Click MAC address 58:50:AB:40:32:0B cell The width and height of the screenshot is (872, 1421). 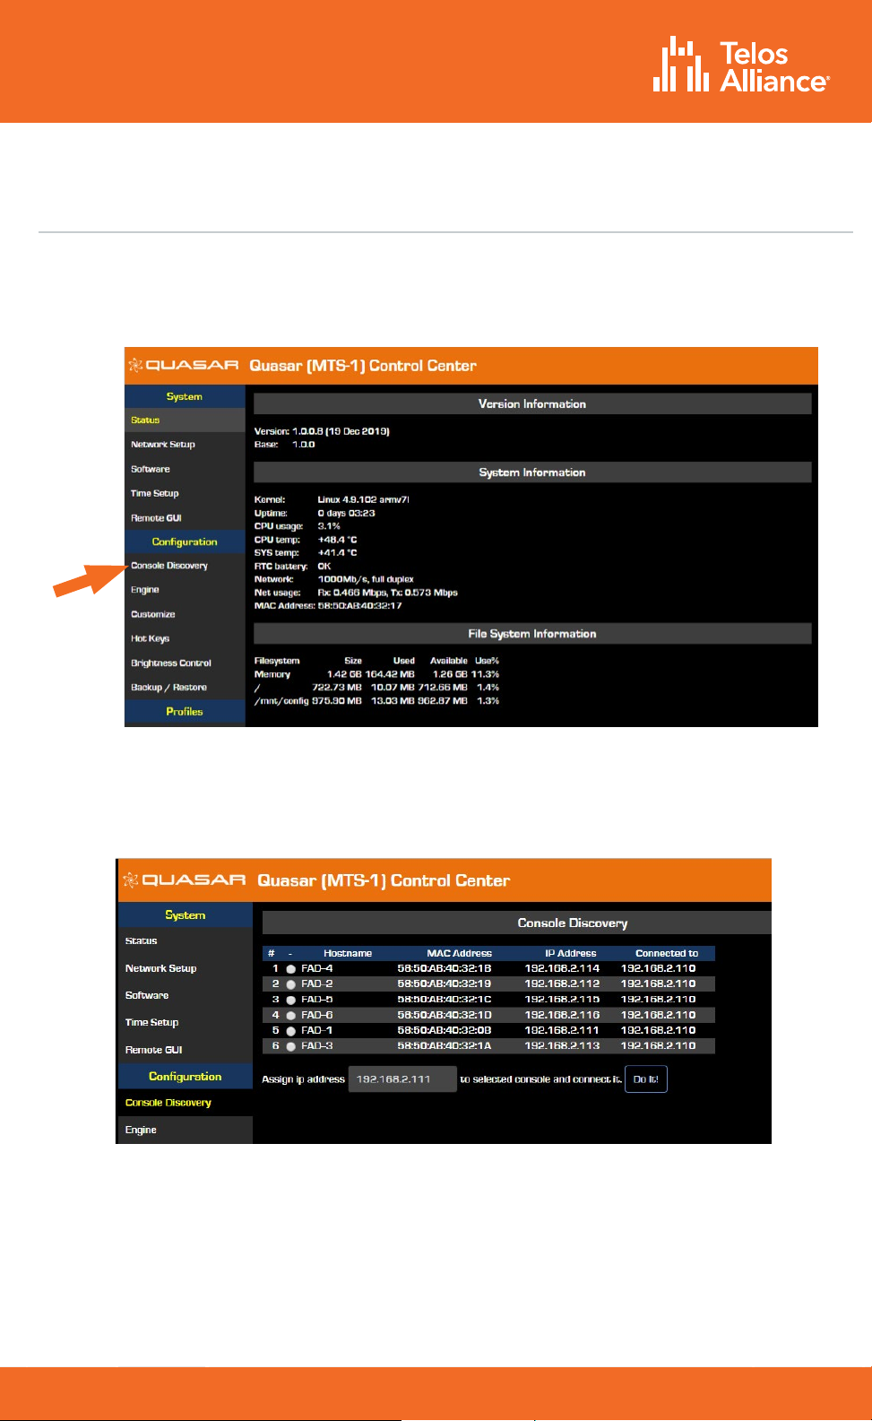tap(445, 1031)
